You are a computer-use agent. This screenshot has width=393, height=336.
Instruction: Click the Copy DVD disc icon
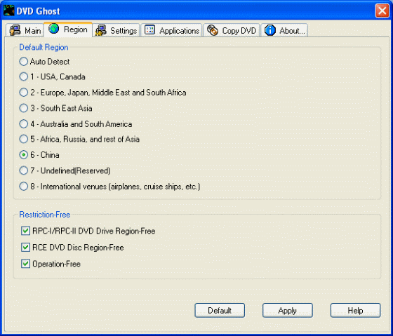pos(213,30)
